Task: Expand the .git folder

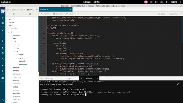Action: point(7,19)
